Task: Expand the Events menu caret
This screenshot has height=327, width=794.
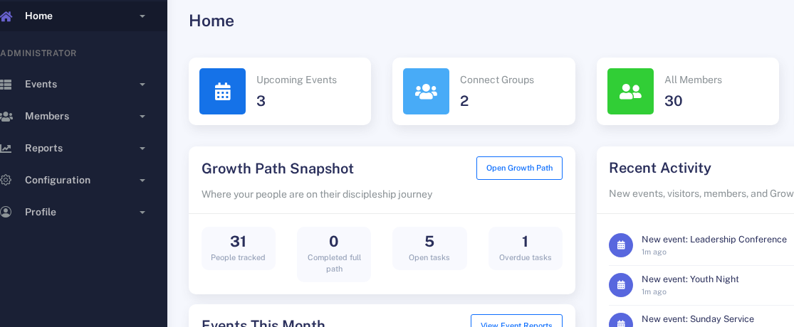Action: 142,85
